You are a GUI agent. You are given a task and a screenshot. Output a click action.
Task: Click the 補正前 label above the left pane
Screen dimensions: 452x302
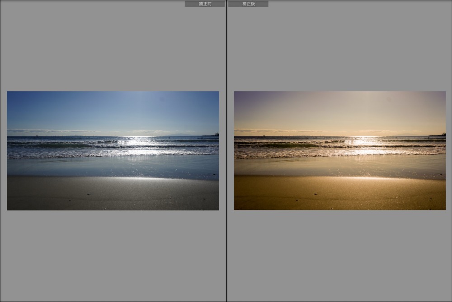[x=205, y=4]
